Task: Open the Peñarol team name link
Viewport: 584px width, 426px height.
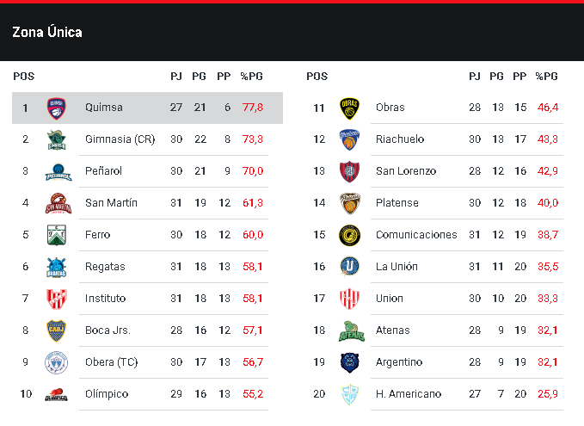Action: [103, 171]
